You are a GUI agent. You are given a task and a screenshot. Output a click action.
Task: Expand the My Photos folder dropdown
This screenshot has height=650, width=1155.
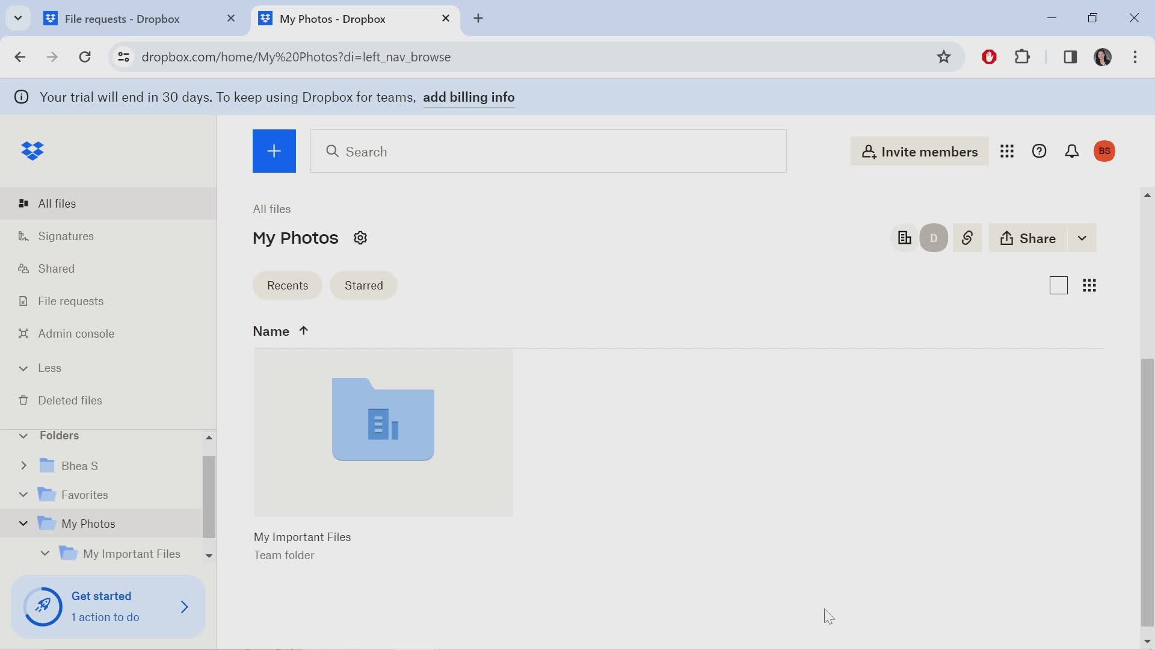click(x=22, y=524)
